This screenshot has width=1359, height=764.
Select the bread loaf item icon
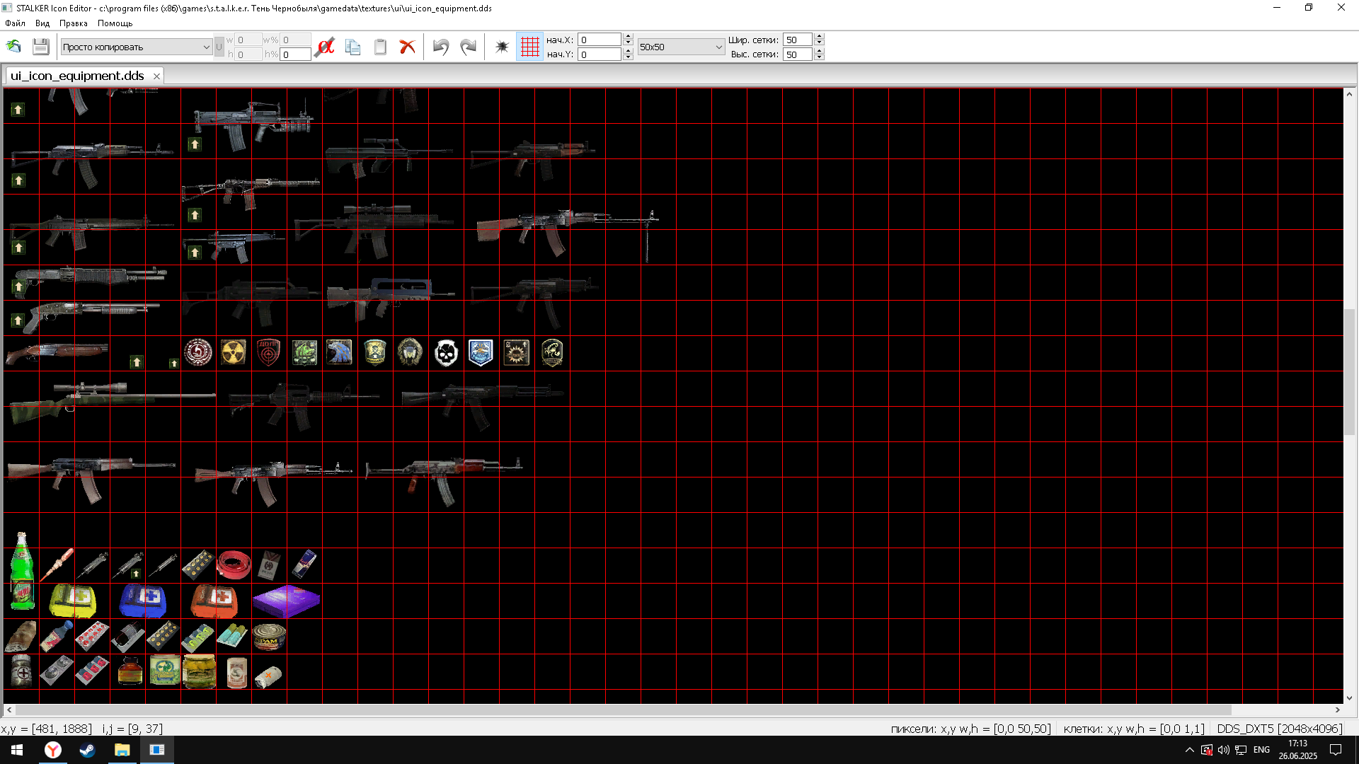pyautogui.click(x=21, y=637)
